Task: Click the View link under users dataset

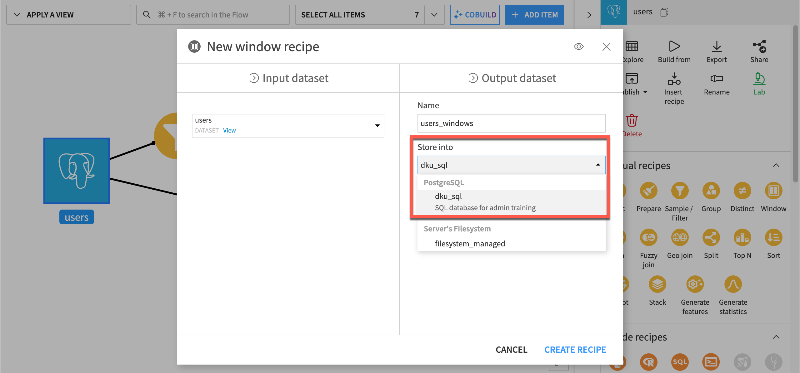Action: coord(229,130)
